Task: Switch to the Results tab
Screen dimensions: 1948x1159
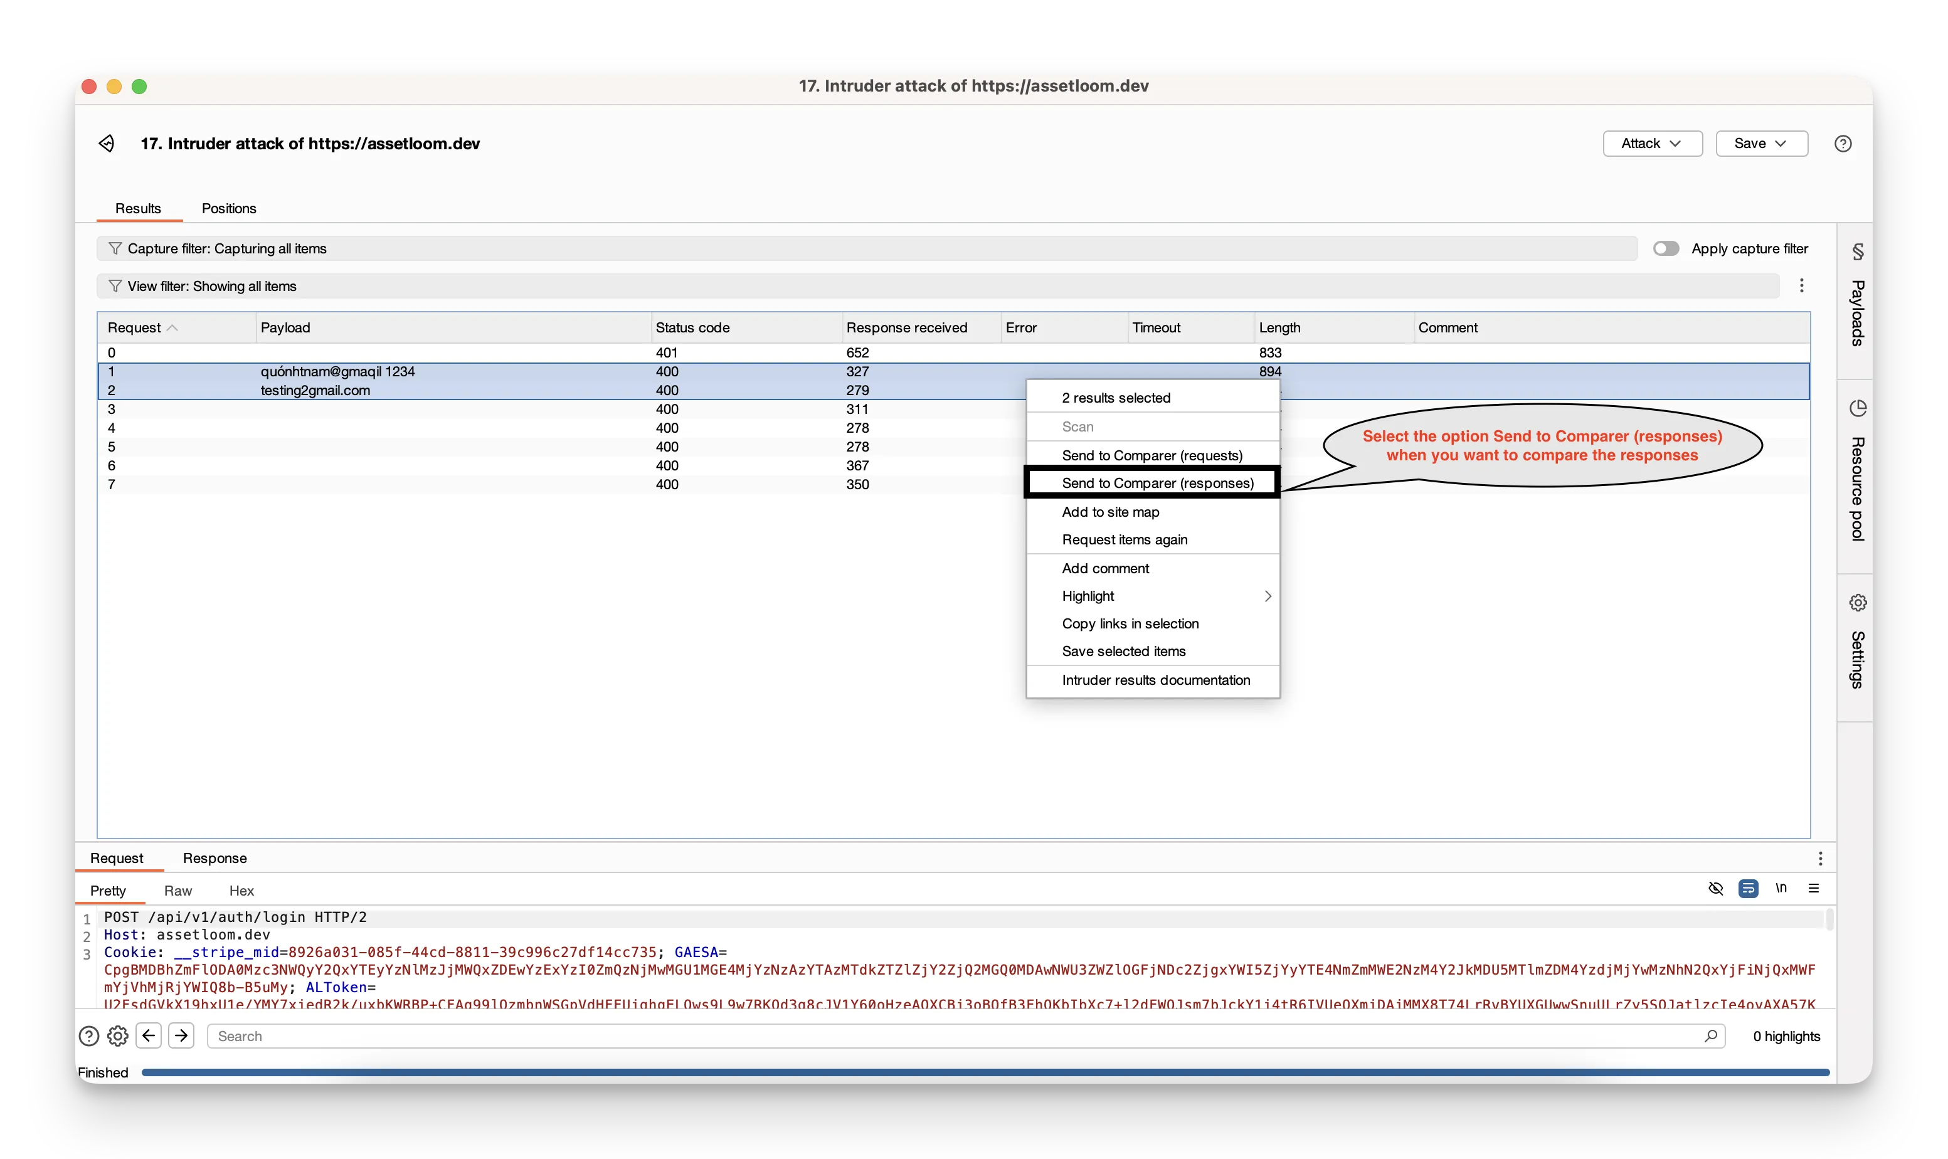Action: click(x=138, y=208)
